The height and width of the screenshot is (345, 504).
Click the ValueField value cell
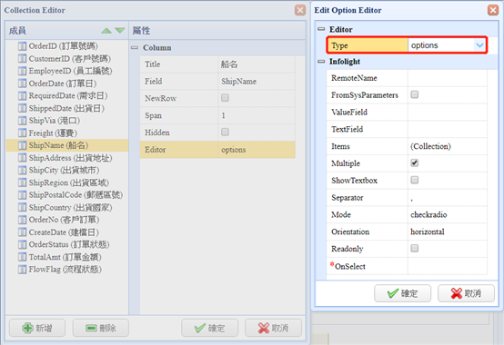pyautogui.click(x=448, y=113)
